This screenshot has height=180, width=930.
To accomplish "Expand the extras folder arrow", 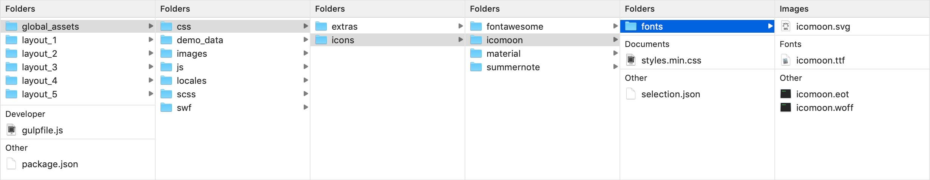I will (460, 26).
